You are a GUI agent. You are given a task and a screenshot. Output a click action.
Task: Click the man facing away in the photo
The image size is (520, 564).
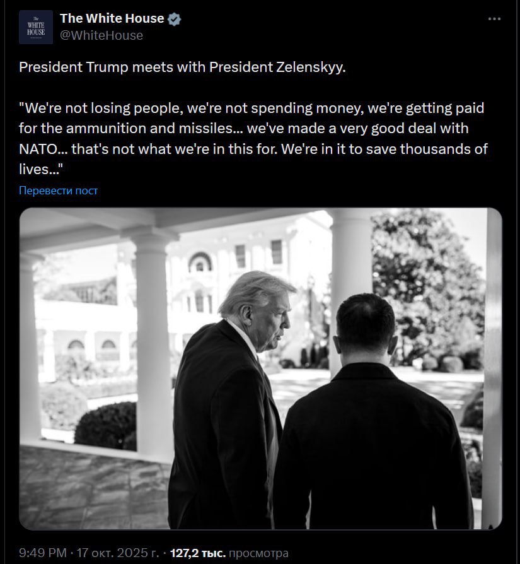[x=372, y=429]
